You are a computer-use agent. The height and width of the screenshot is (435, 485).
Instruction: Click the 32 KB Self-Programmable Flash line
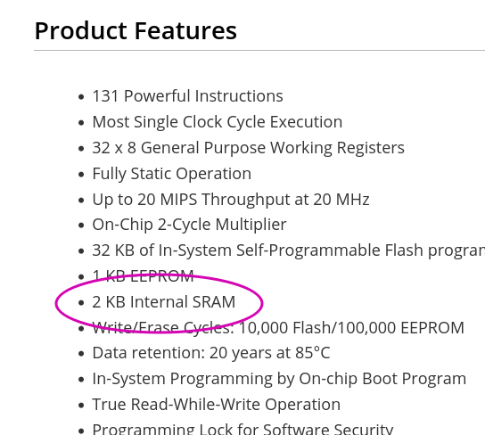pyautogui.click(x=288, y=250)
